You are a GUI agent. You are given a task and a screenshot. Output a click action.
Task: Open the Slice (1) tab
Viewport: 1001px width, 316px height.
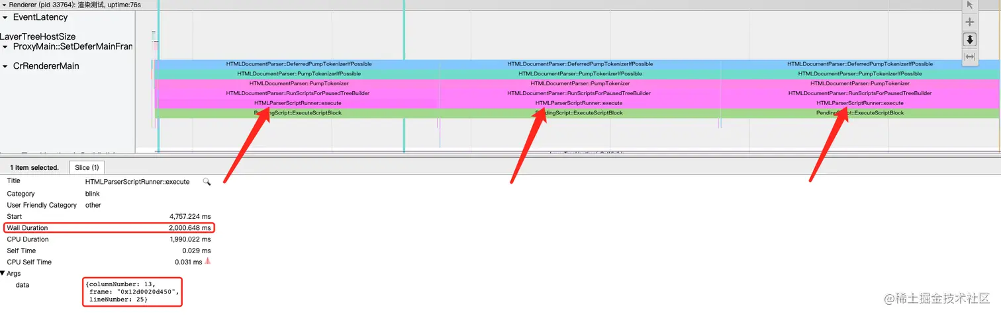[x=87, y=168]
